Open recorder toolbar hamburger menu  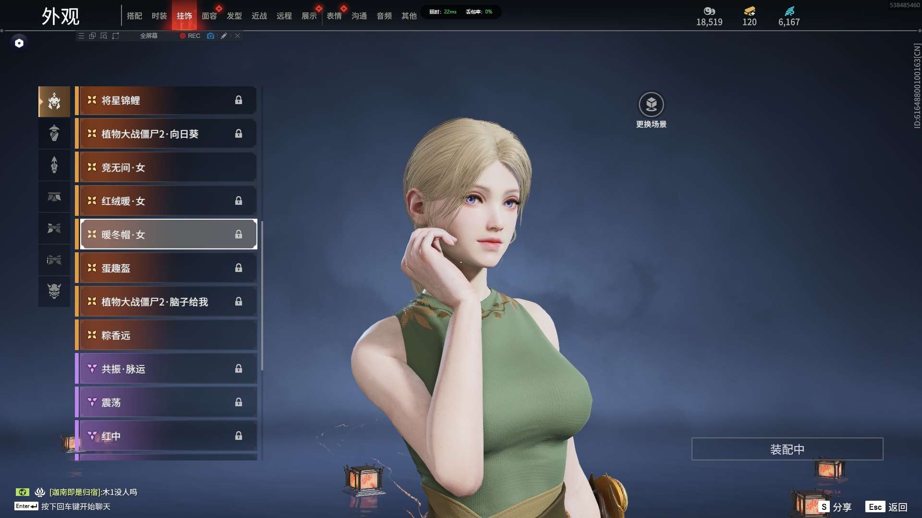click(81, 36)
